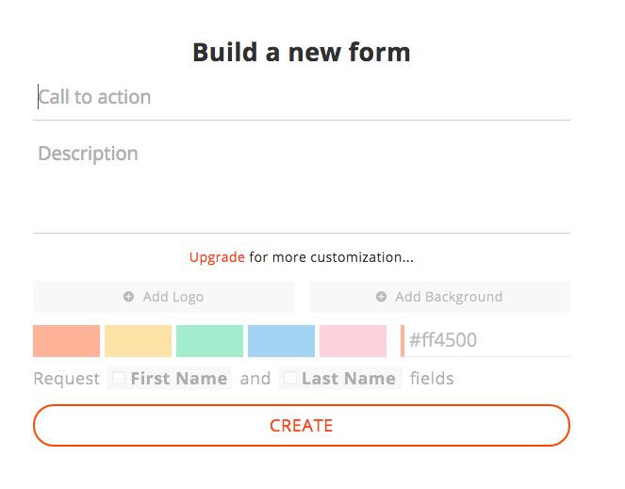Select the orange color swatch
This screenshot has height=489, width=625.
coord(66,341)
